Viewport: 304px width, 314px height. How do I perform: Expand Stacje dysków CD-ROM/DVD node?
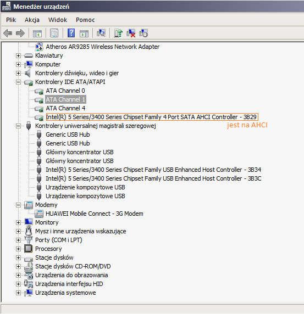click(x=18, y=267)
